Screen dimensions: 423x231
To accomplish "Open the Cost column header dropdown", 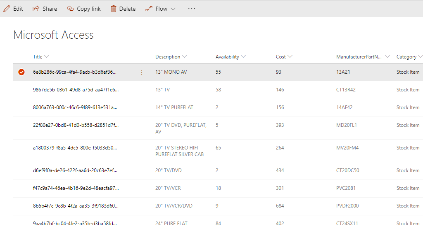I will (x=290, y=57).
